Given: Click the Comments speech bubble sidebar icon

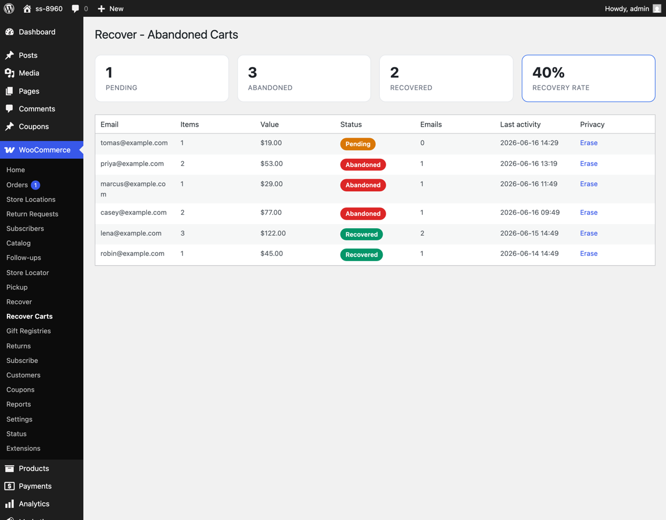Looking at the screenshot, I should click(x=9, y=109).
